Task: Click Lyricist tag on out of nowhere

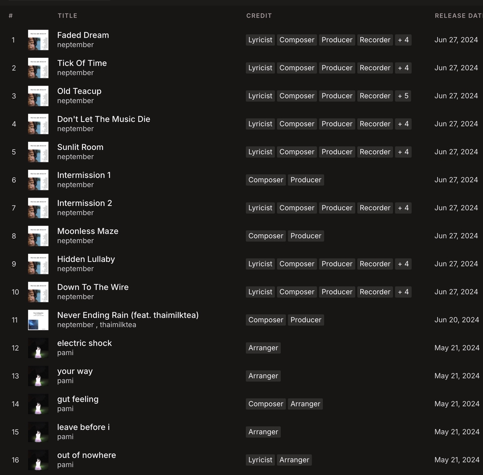Action: coord(260,460)
